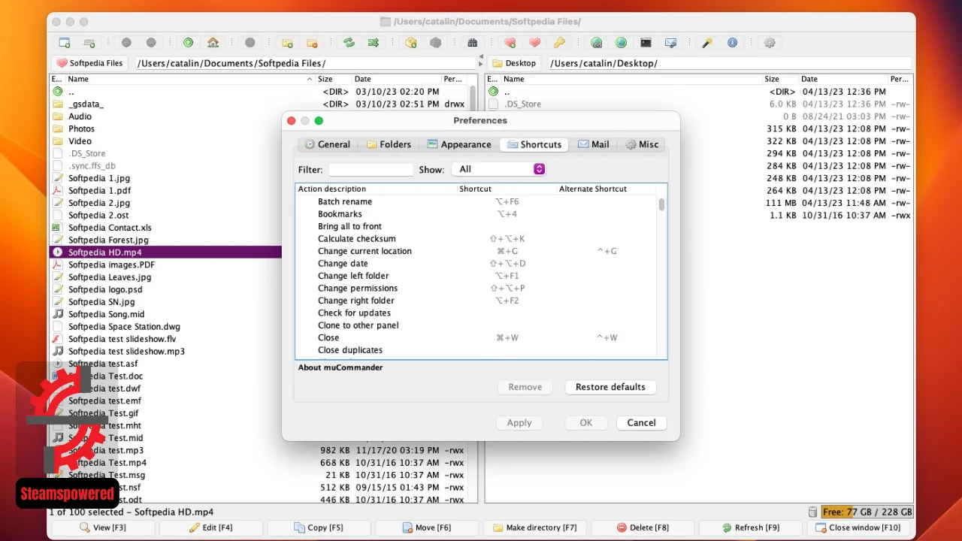Click the Restore defaults button
This screenshot has width=962, height=541.
tap(610, 387)
